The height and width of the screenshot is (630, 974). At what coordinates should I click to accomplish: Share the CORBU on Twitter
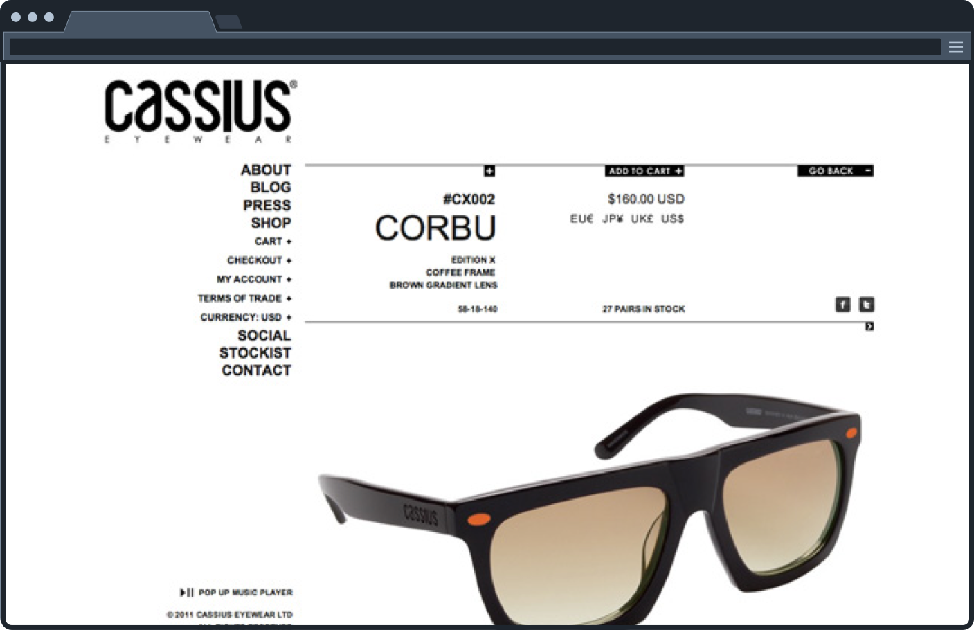pos(867,305)
